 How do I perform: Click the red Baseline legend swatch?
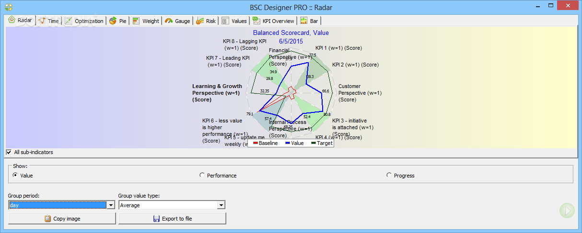tap(256, 143)
